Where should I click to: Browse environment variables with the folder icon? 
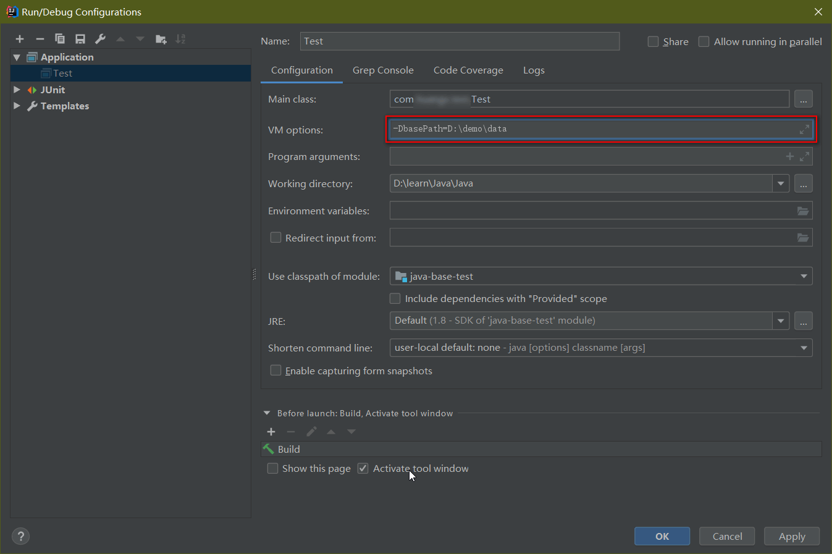(803, 211)
